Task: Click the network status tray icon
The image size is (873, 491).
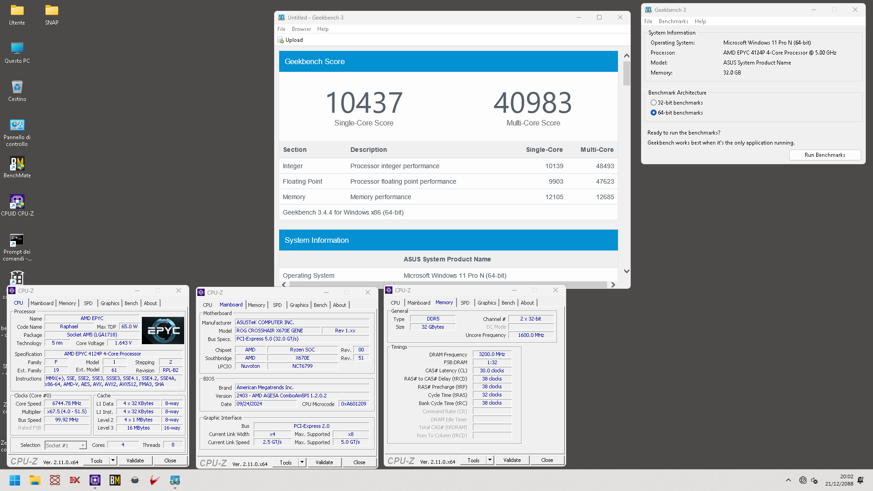Action: 803,480
